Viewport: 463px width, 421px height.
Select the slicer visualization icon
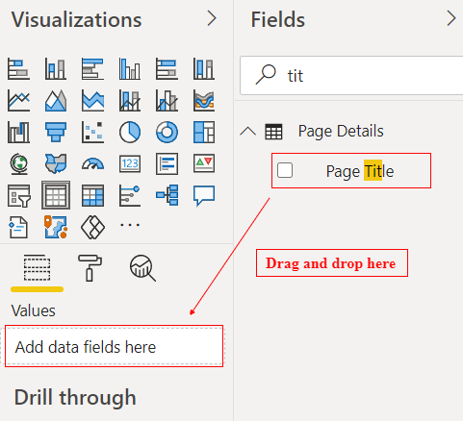[19, 195]
